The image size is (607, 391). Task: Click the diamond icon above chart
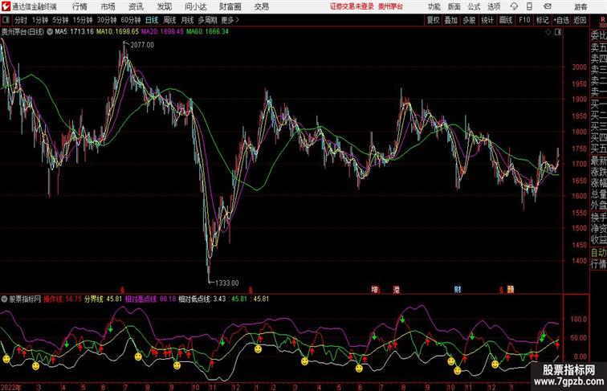(x=548, y=32)
